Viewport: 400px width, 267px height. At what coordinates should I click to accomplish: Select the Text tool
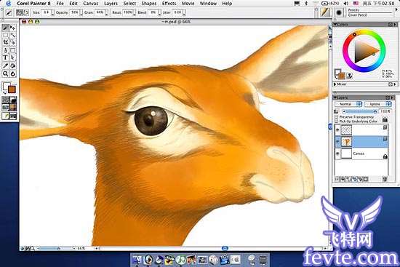click(5, 57)
